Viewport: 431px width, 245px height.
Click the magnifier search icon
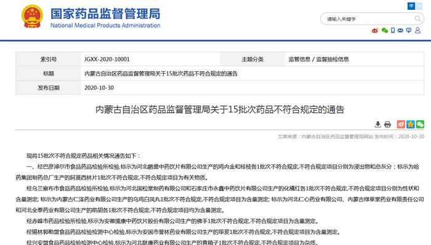[418, 18]
